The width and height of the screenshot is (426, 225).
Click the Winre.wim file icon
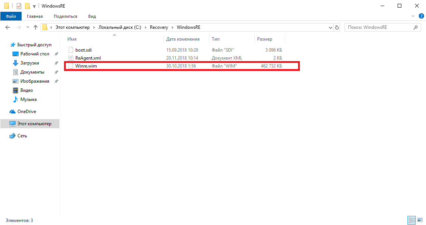pyautogui.click(x=71, y=66)
